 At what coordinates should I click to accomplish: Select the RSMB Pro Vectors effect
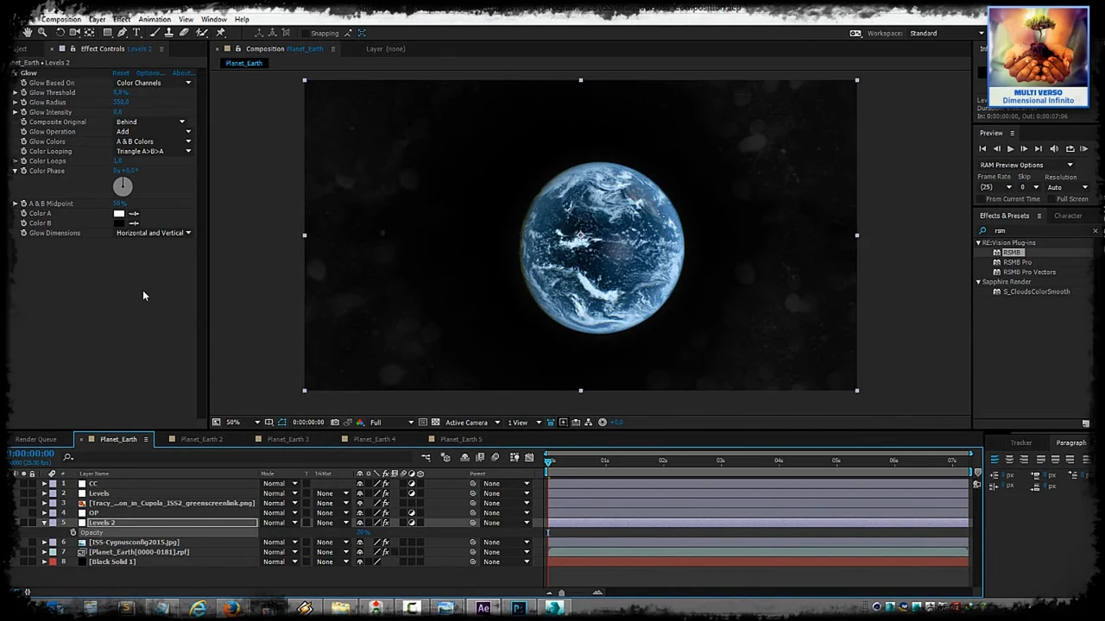coord(1029,272)
